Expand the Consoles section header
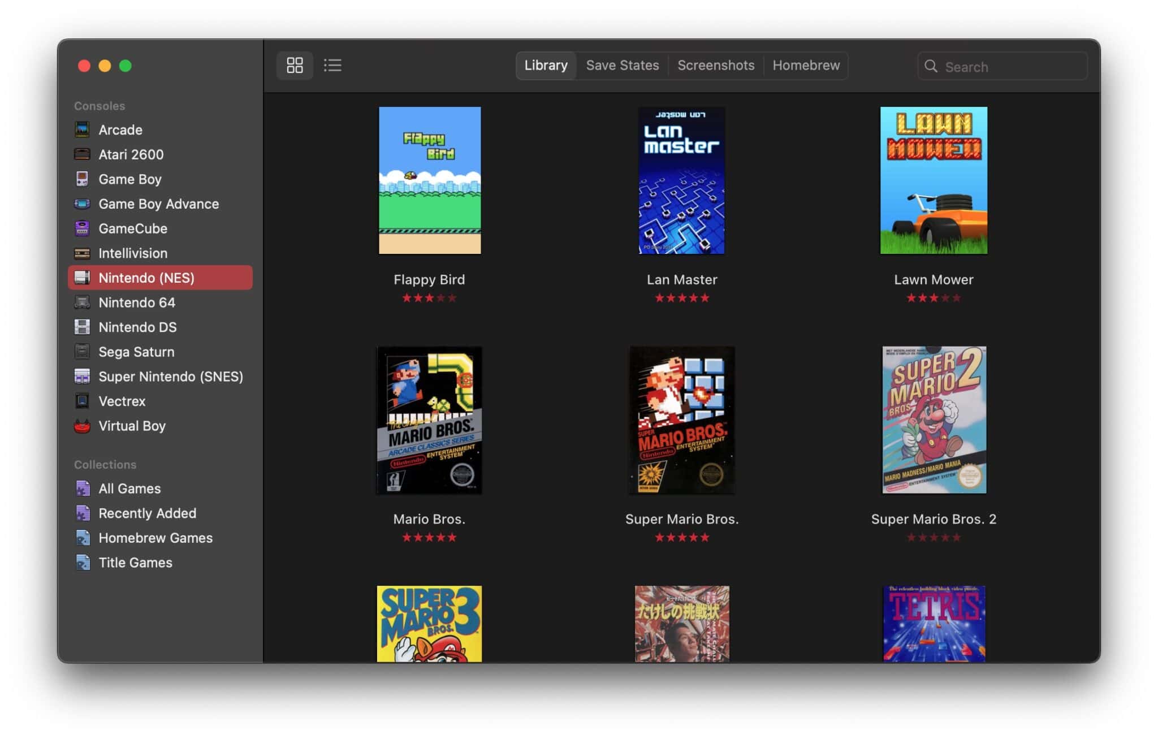The height and width of the screenshot is (739, 1158). pyautogui.click(x=100, y=106)
